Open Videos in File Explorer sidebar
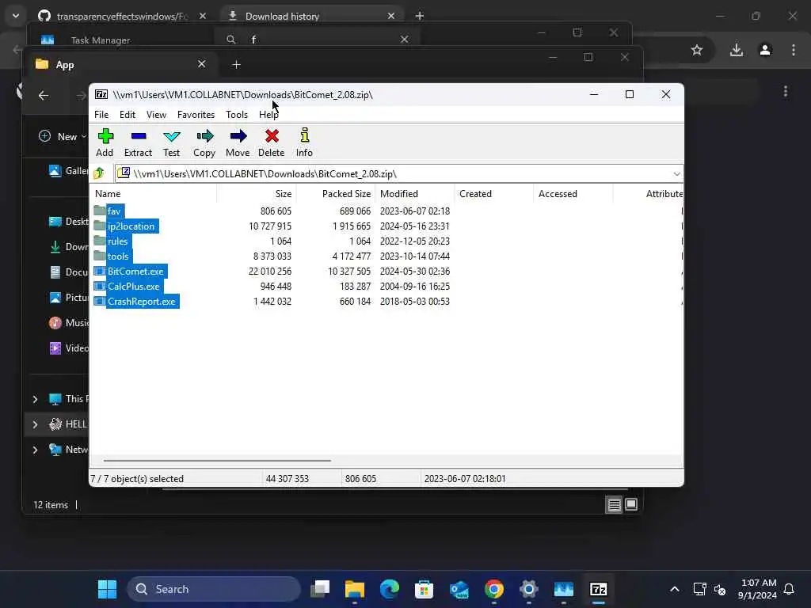This screenshot has width=811, height=608. (69, 348)
